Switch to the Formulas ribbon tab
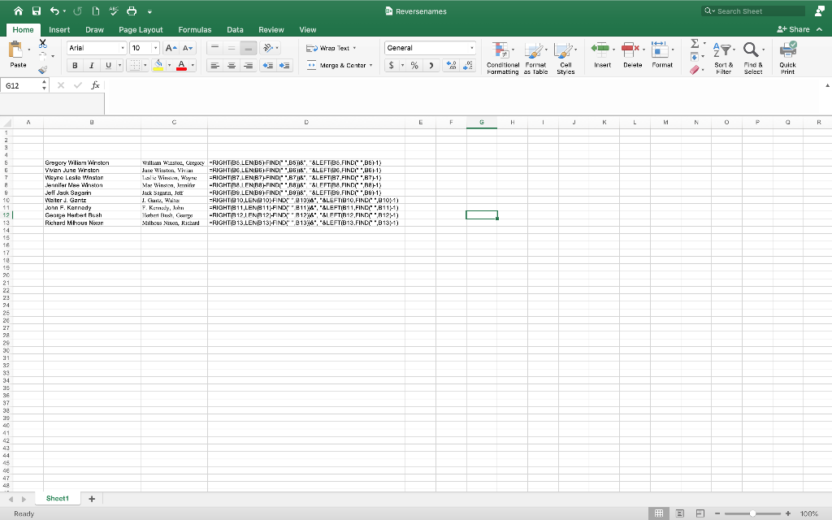Screen dimensions: 832x520 (x=195, y=28)
